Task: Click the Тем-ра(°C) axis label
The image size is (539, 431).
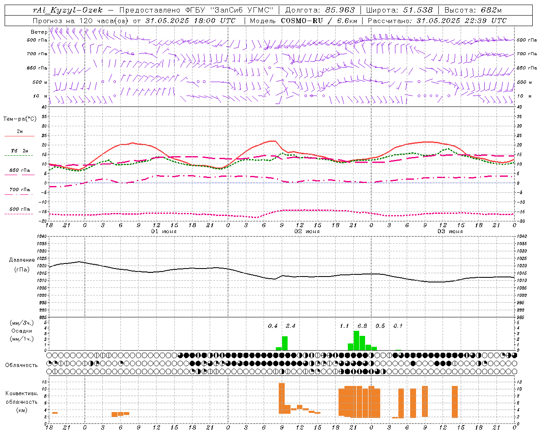Action: pyautogui.click(x=20, y=119)
